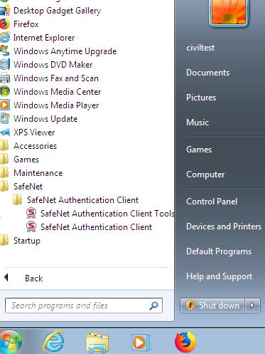Click the Shut down button
Screen dimensions: 265x354
(x=212, y=305)
